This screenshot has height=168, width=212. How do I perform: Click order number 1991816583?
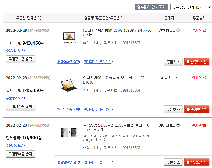[x=130, y=148]
